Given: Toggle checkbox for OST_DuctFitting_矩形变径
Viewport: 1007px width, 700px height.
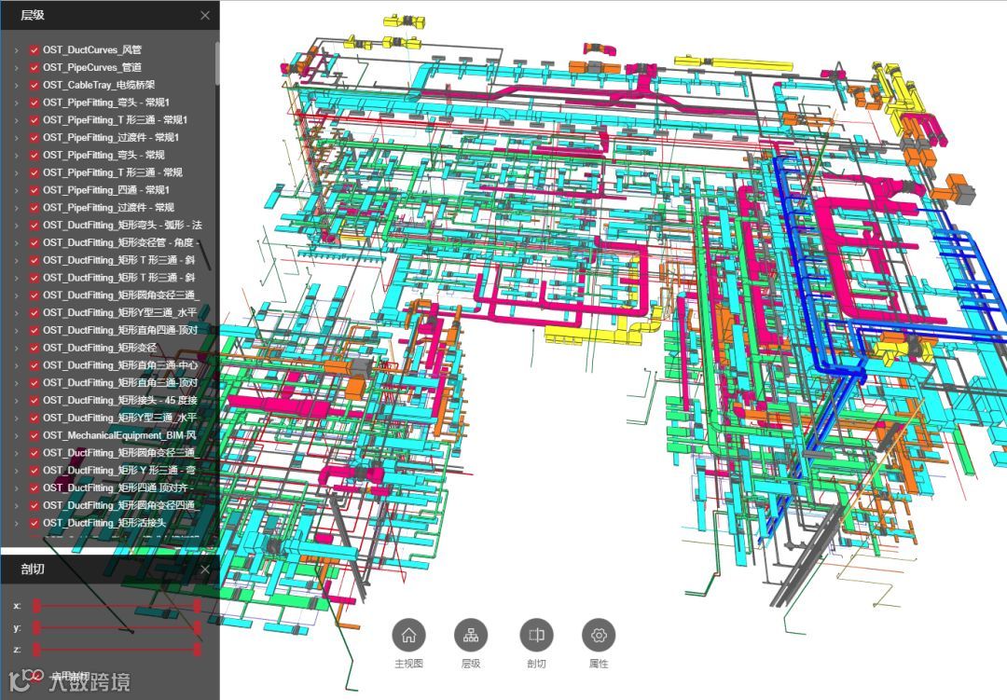Looking at the screenshot, I should (x=34, y=348).
